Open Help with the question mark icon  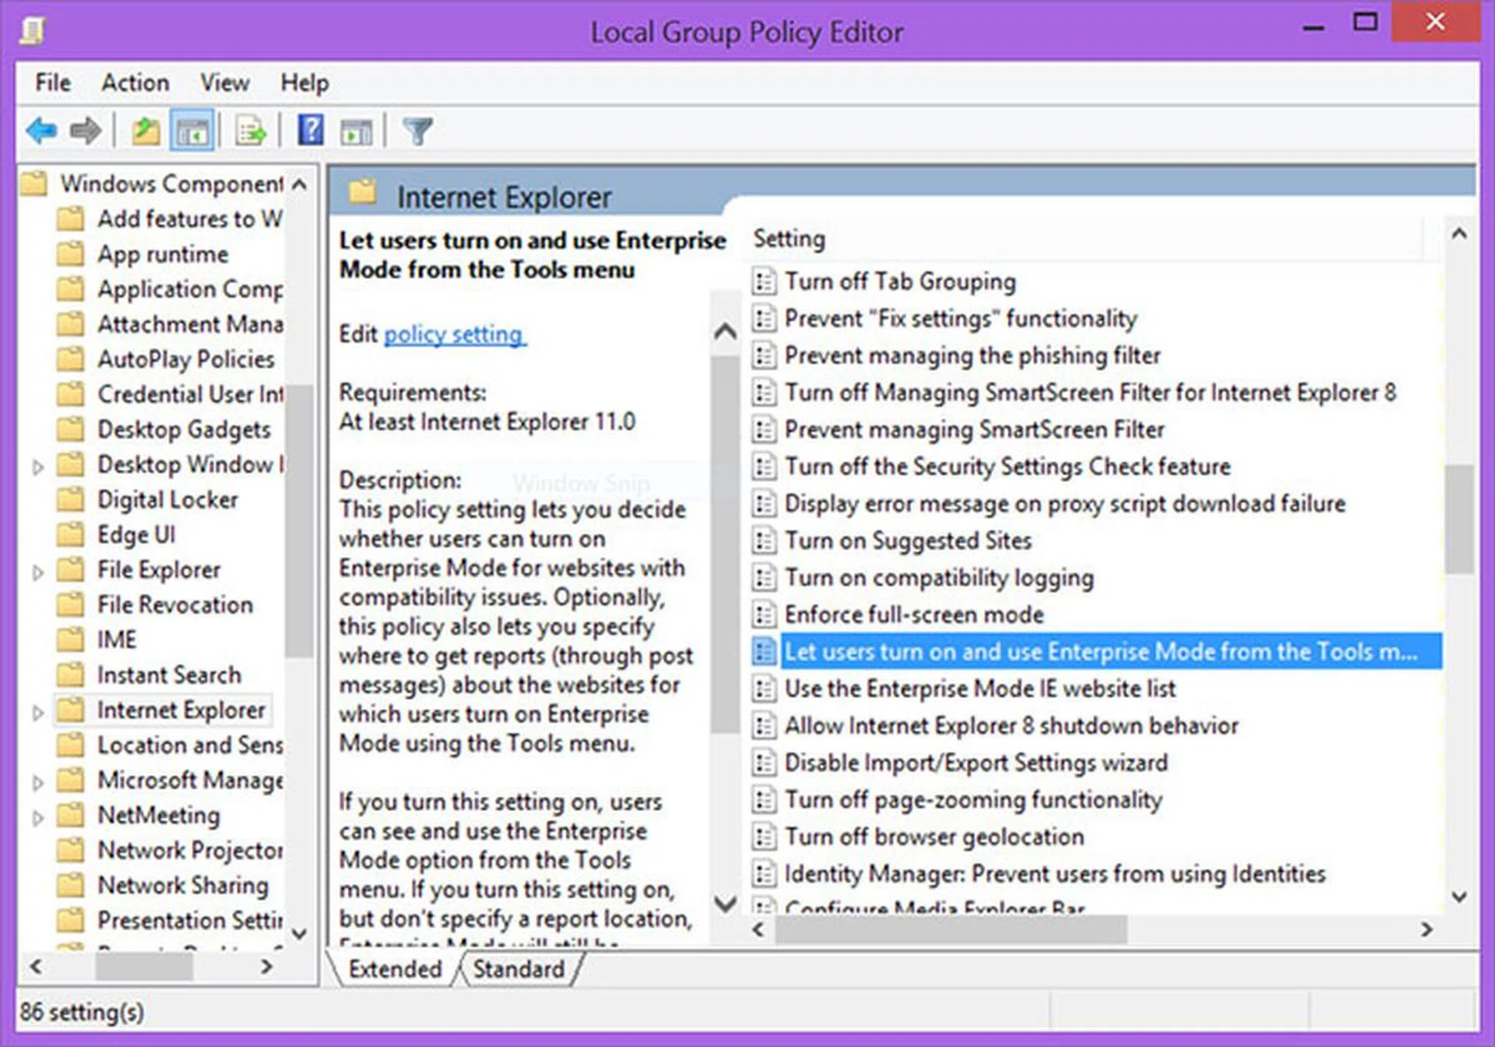point(311,130)
